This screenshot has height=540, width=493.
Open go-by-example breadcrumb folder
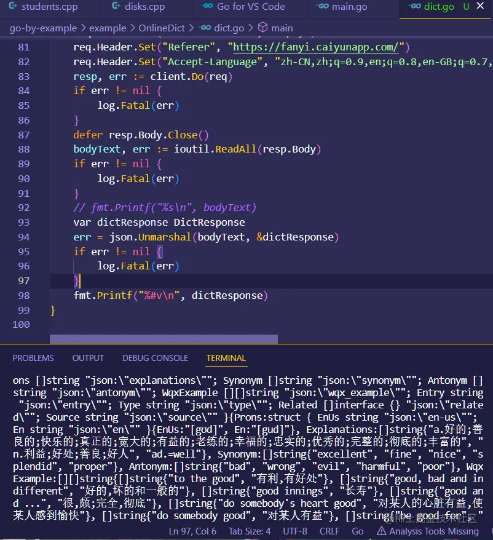tap(43, 28)
